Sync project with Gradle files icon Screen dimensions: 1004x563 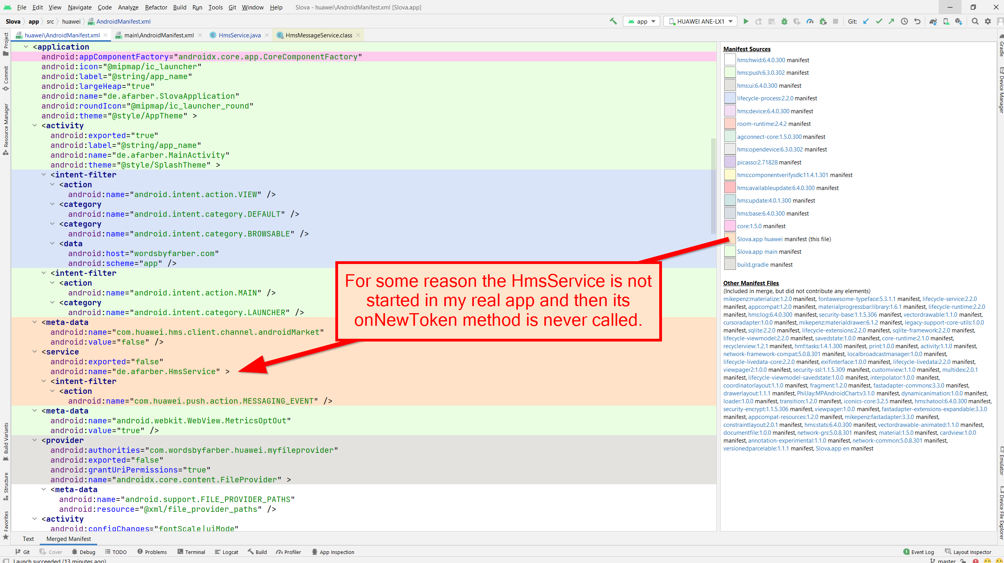pos(933,21)
